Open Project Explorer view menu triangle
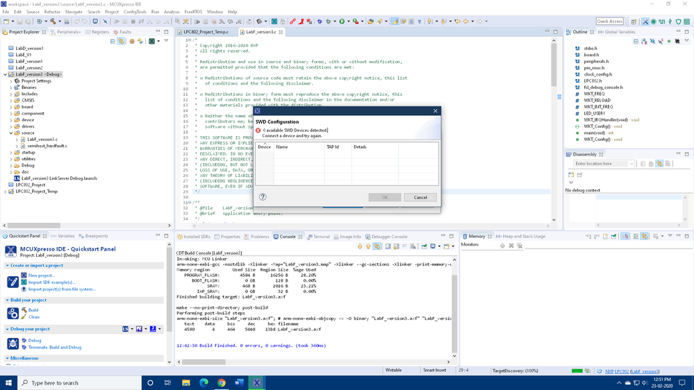The image size is (694, 390). pyautogui.click(x=167, y=41)
